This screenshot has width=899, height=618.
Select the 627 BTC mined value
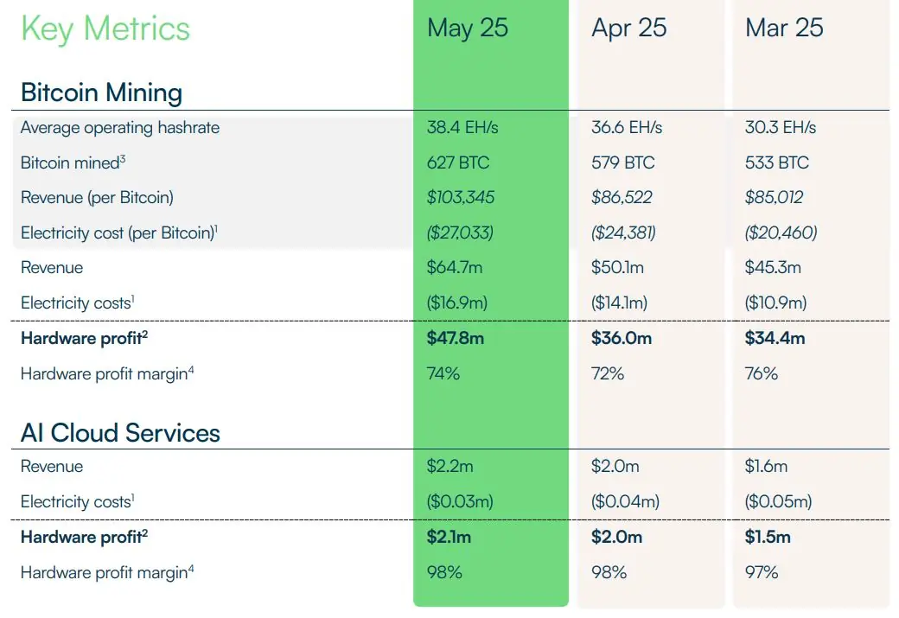point(456,162)
